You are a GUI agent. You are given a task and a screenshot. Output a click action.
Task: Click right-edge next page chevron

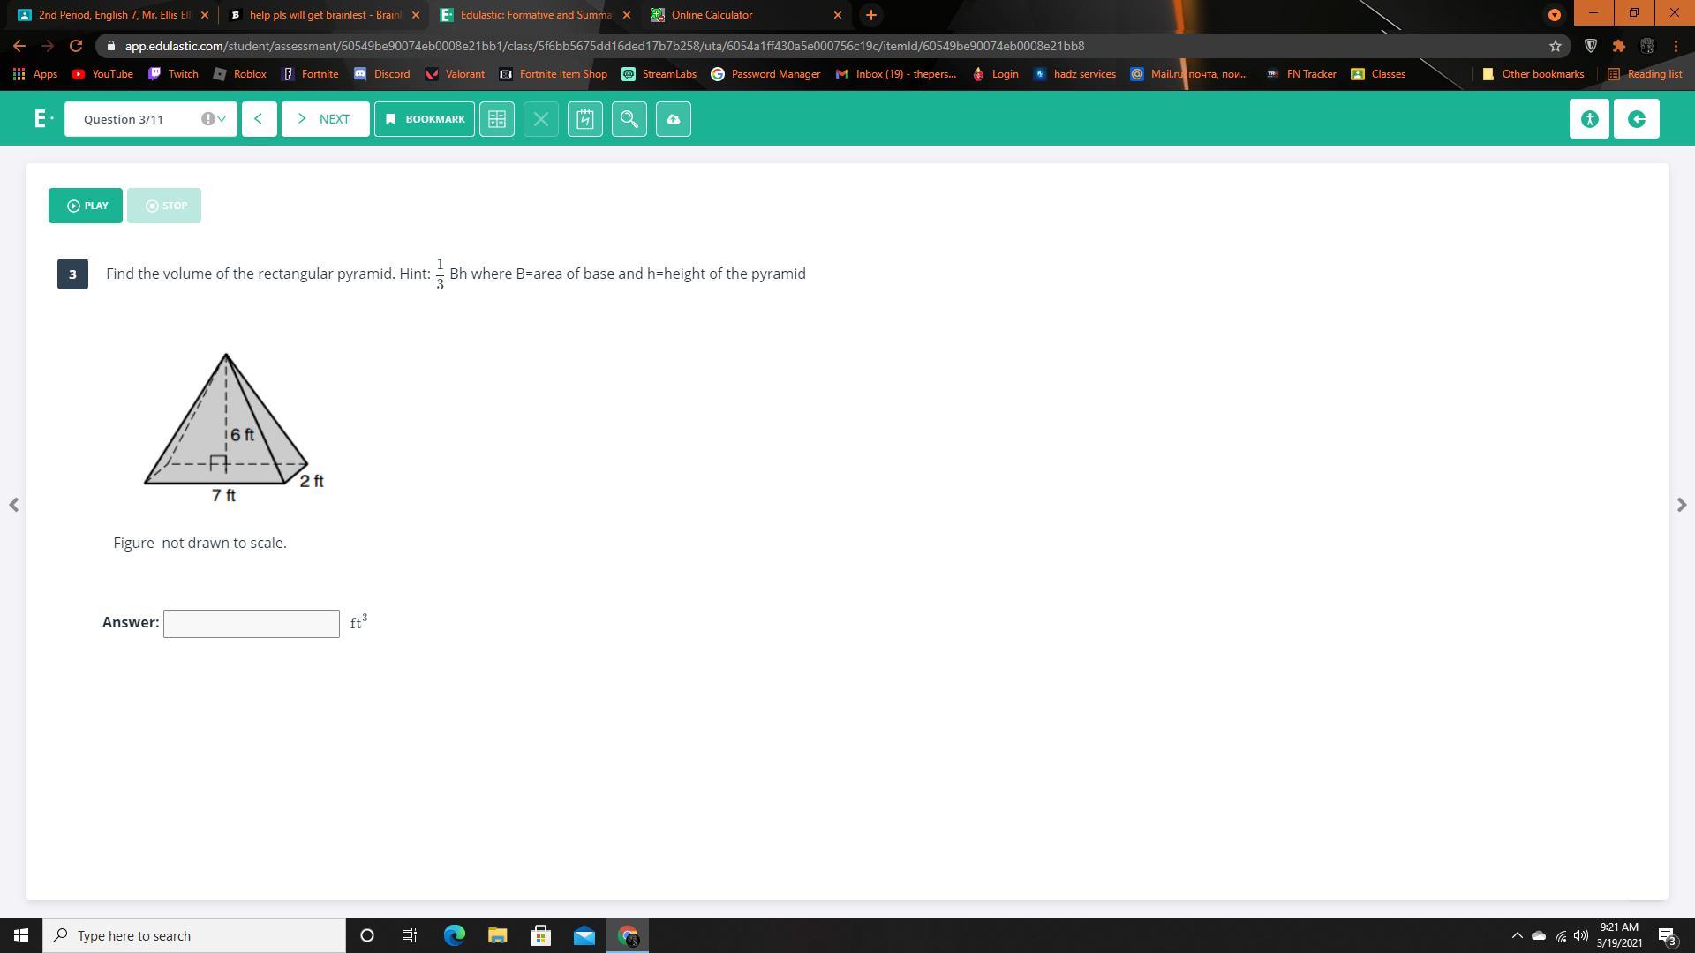(1681, 505)
